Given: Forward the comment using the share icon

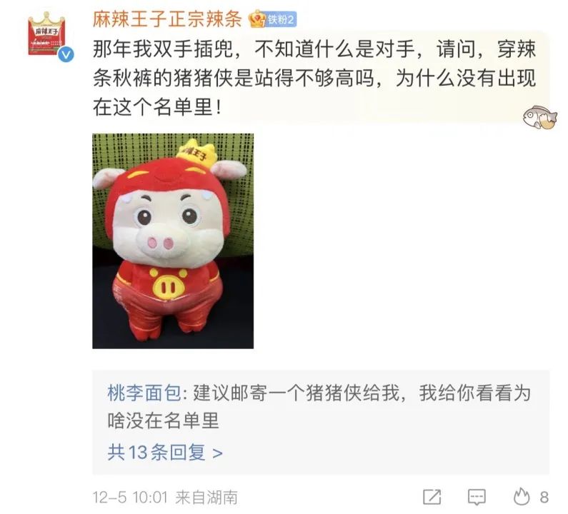Looking at the screenshot, I should 432,497.
